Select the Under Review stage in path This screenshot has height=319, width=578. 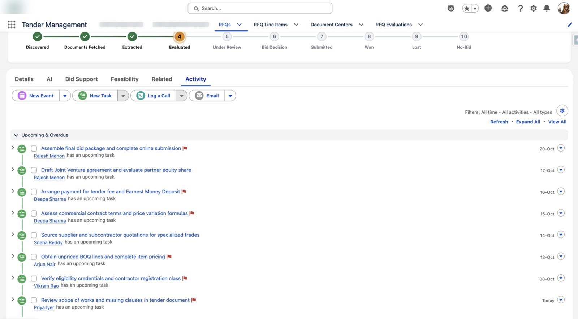pos(227,36)
